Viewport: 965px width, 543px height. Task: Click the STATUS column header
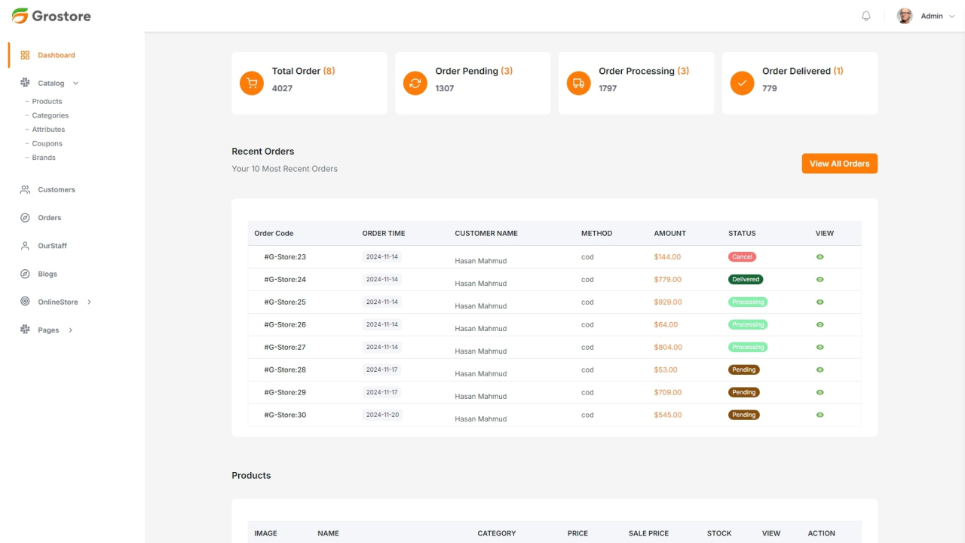(742, 234)
